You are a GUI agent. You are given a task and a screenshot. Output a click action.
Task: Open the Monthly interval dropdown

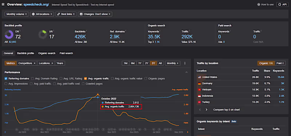click(x=172, y=63)
